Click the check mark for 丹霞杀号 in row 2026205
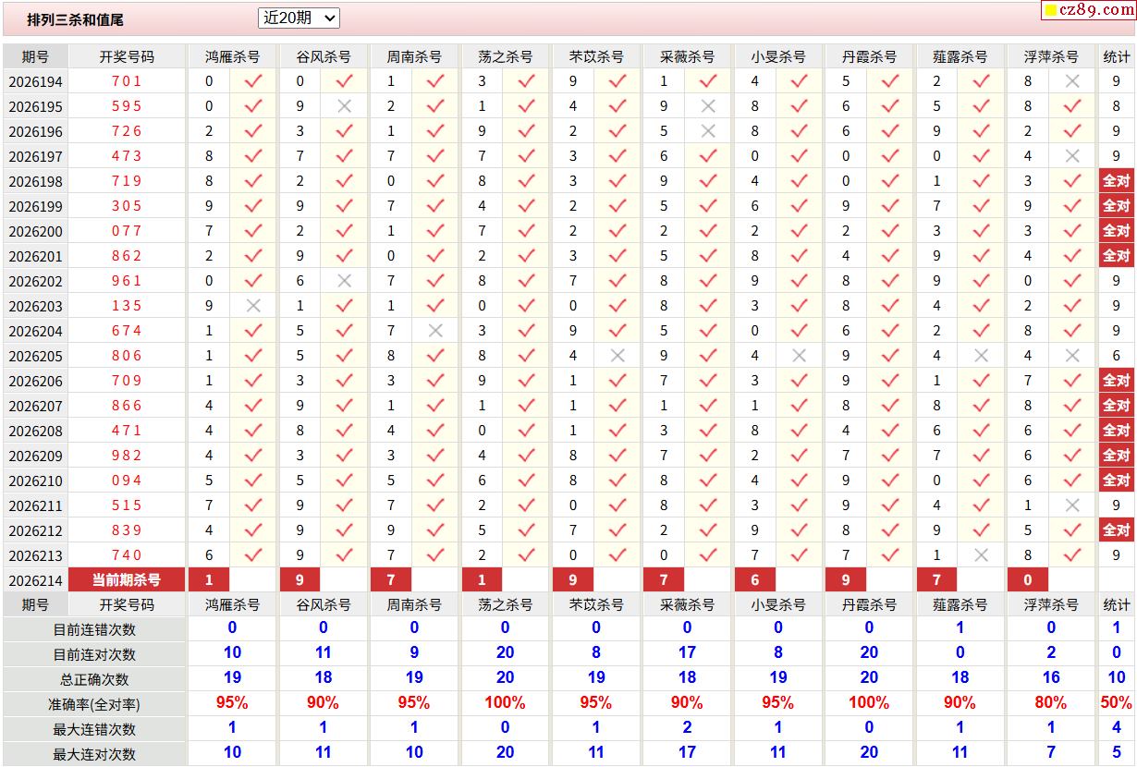The image size is (1137, 767). pos(890,356)
